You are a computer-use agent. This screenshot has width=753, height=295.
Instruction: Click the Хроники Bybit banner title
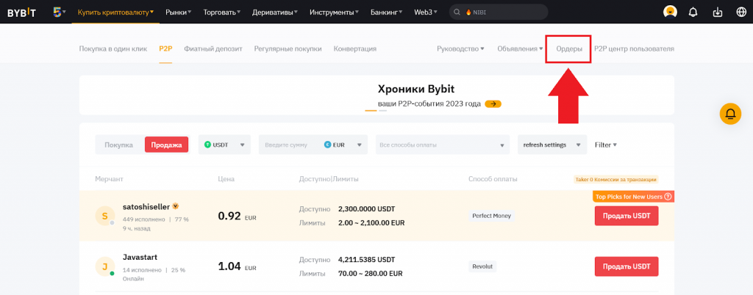click(x=416, y=89)
